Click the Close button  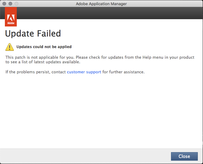(x=184, y=156)
